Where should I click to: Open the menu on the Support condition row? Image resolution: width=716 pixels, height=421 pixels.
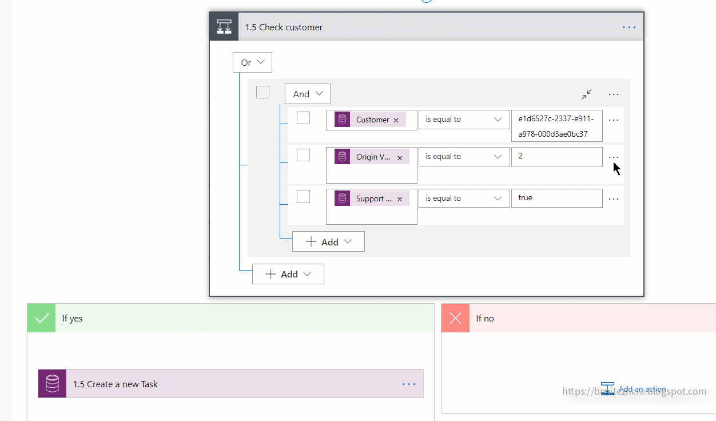613,198
